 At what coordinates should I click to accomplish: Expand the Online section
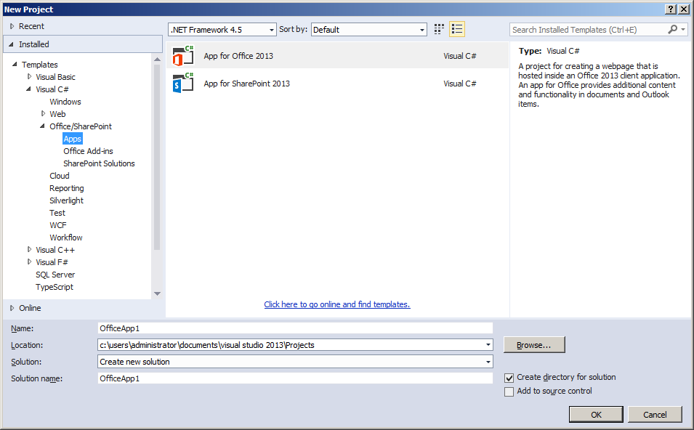click(x=12, y=308)
